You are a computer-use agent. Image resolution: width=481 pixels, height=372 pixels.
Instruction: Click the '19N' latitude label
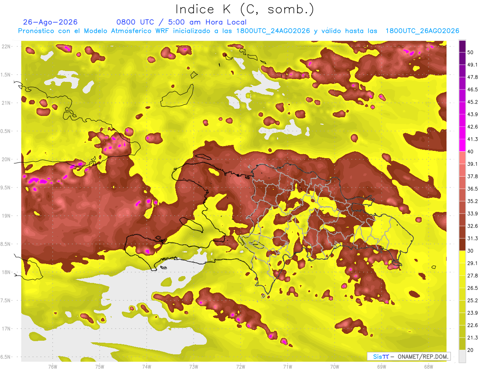tap(6, 216)
